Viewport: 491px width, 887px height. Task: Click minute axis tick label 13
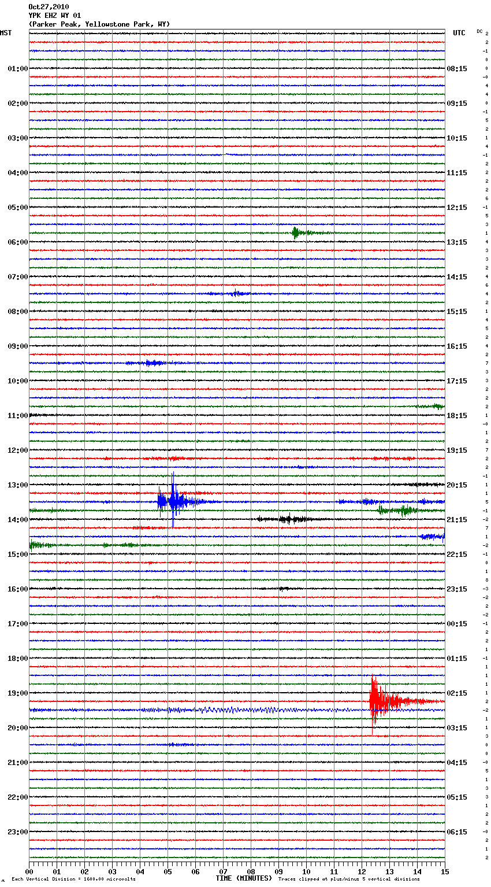point(390,871)
